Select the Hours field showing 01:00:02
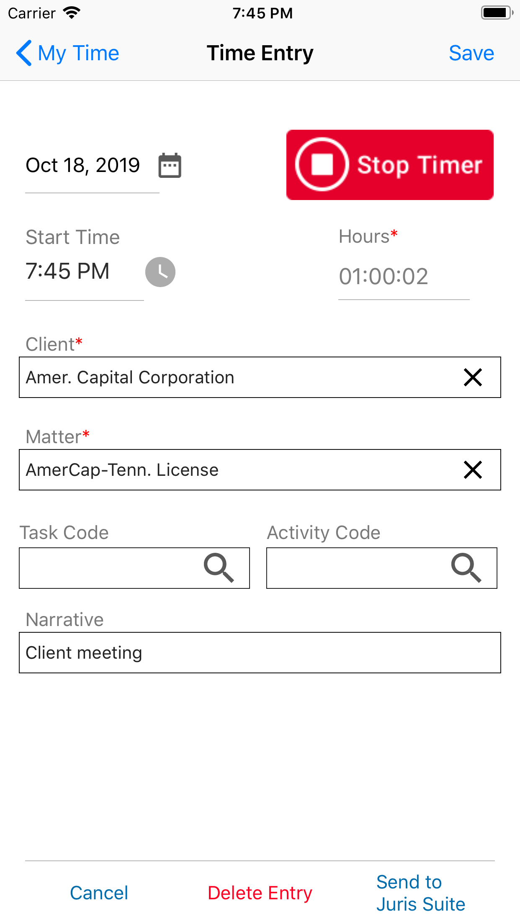This screenshot has width=520, height=924. [x=404, y=276]
